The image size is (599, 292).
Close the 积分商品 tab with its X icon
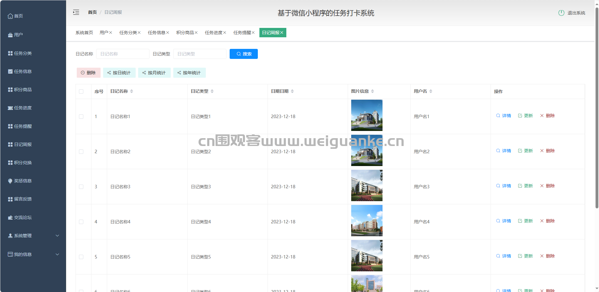(196, 33)
